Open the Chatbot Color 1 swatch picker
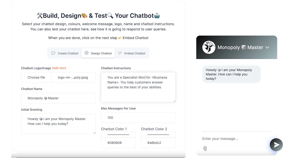This screenshot has width=287, height=158. (118, 135)
